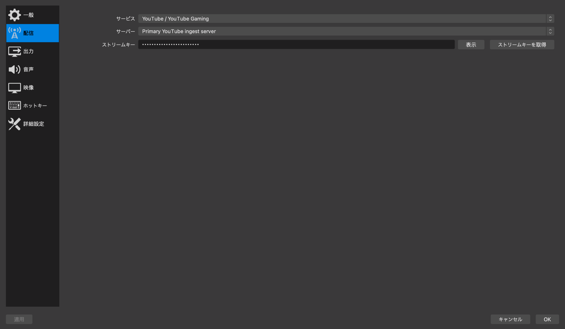This screenshot has height=329, width=565.
Task: Click the 映像 label in the sidebar
Action: click(28, 88)
